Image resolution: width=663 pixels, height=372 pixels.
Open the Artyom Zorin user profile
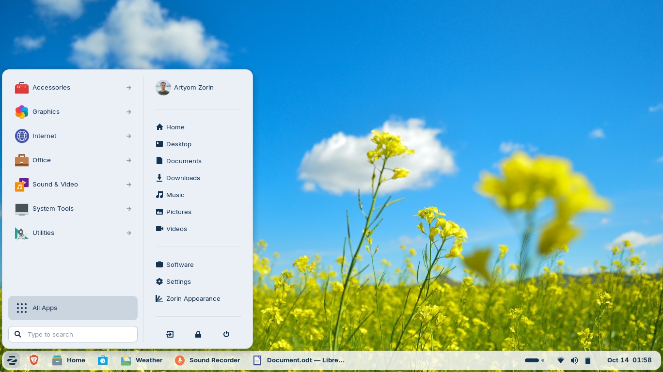[193, 88]
